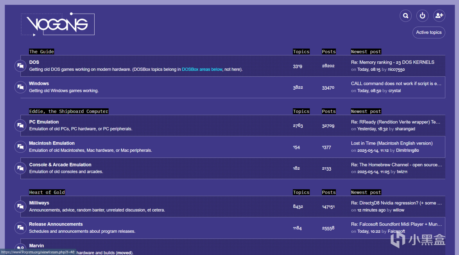View user twiz11 profile
The image size is (459, 255).
coord(402,172)
